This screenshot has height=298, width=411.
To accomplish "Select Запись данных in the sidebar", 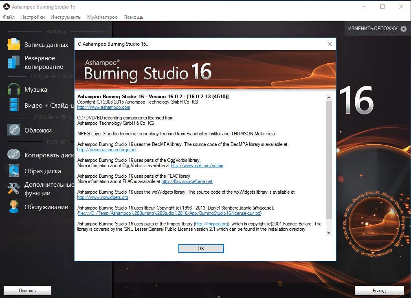I will pyautogui.click(x=46, y=45).
